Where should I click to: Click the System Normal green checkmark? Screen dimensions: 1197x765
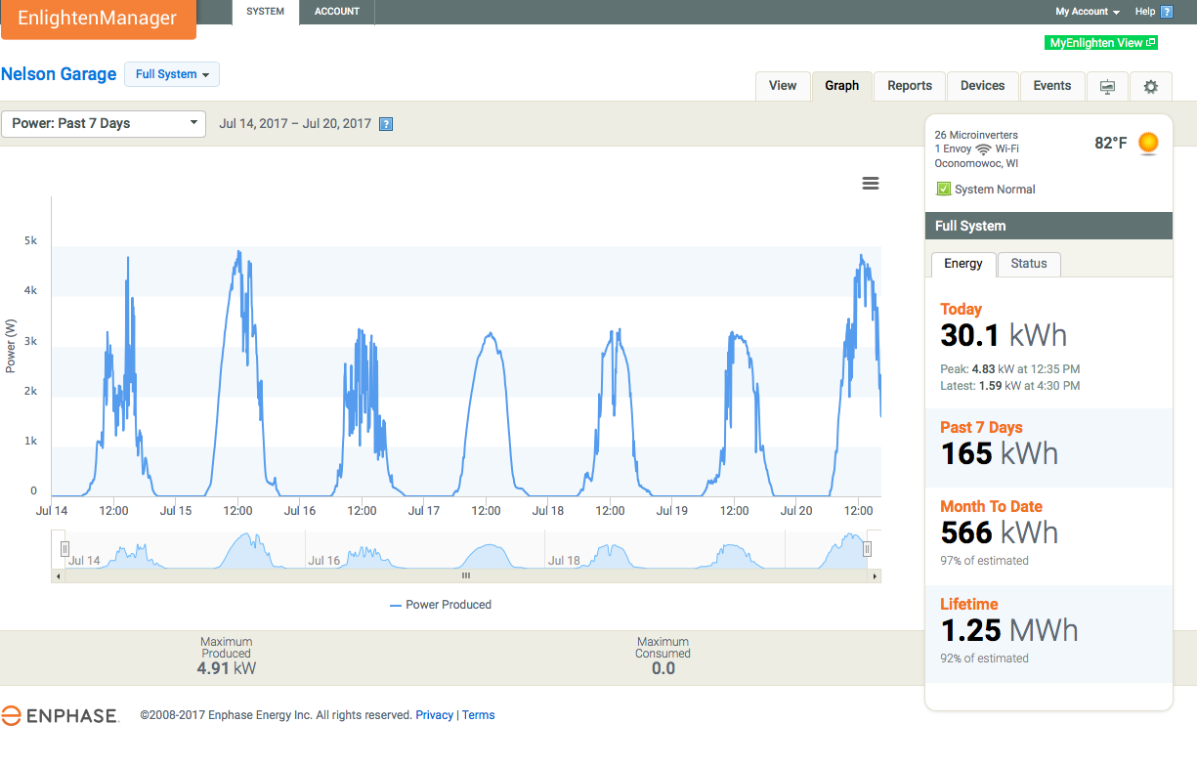[944, 189]
